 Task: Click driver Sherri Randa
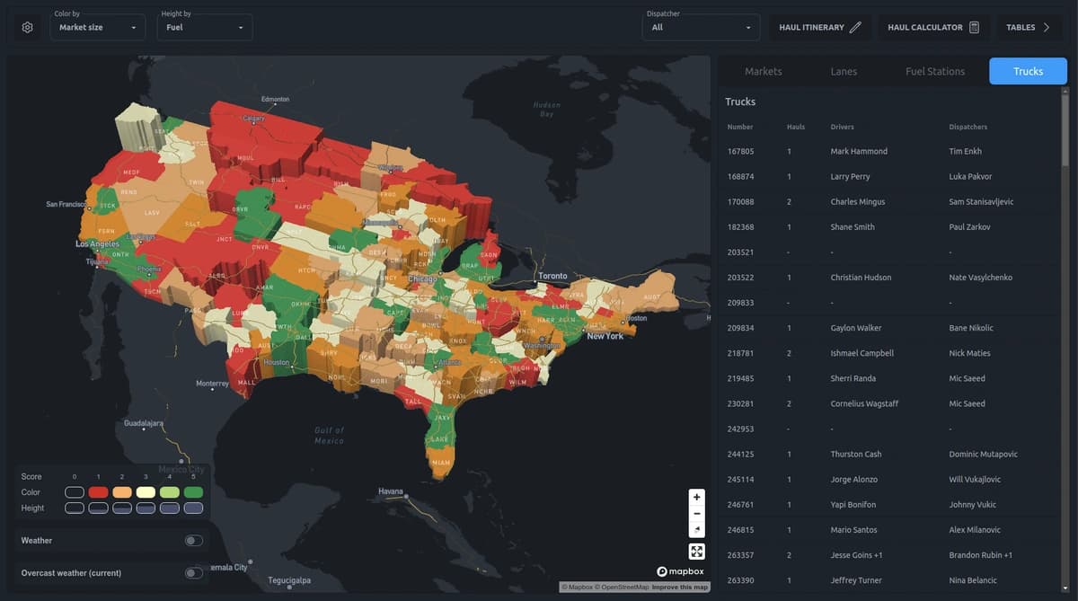tap(852, 378)
